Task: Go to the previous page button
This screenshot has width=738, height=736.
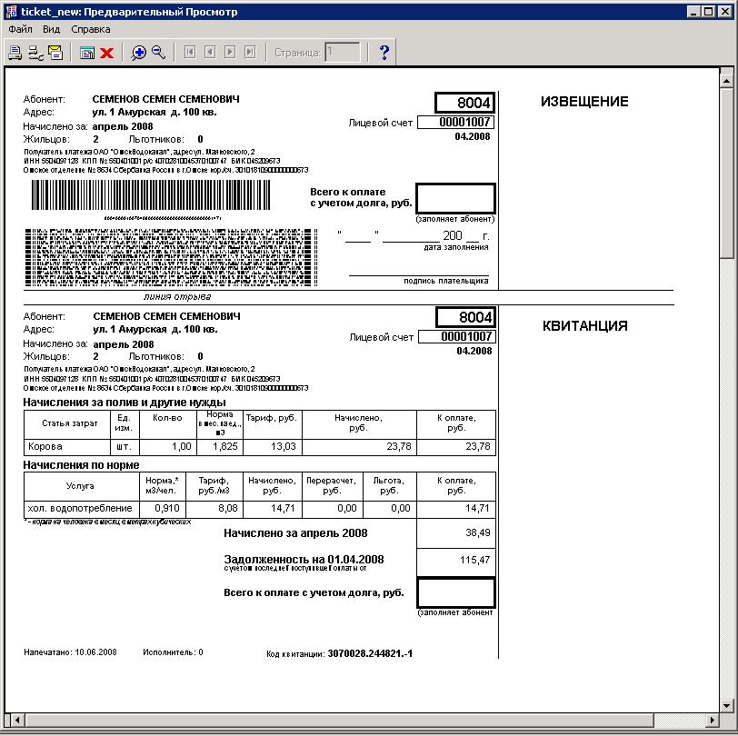Action: point(210,53)
